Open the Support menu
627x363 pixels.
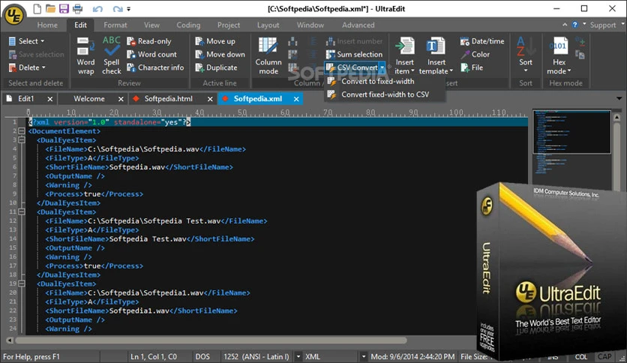click(606, 25)
